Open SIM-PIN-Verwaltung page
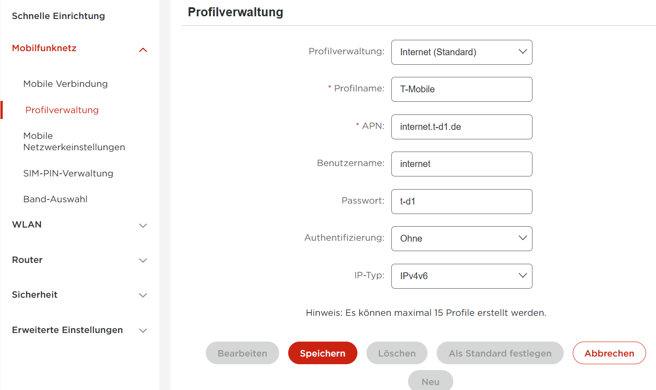This screenshot has height=390, width=656. point(68,173)
